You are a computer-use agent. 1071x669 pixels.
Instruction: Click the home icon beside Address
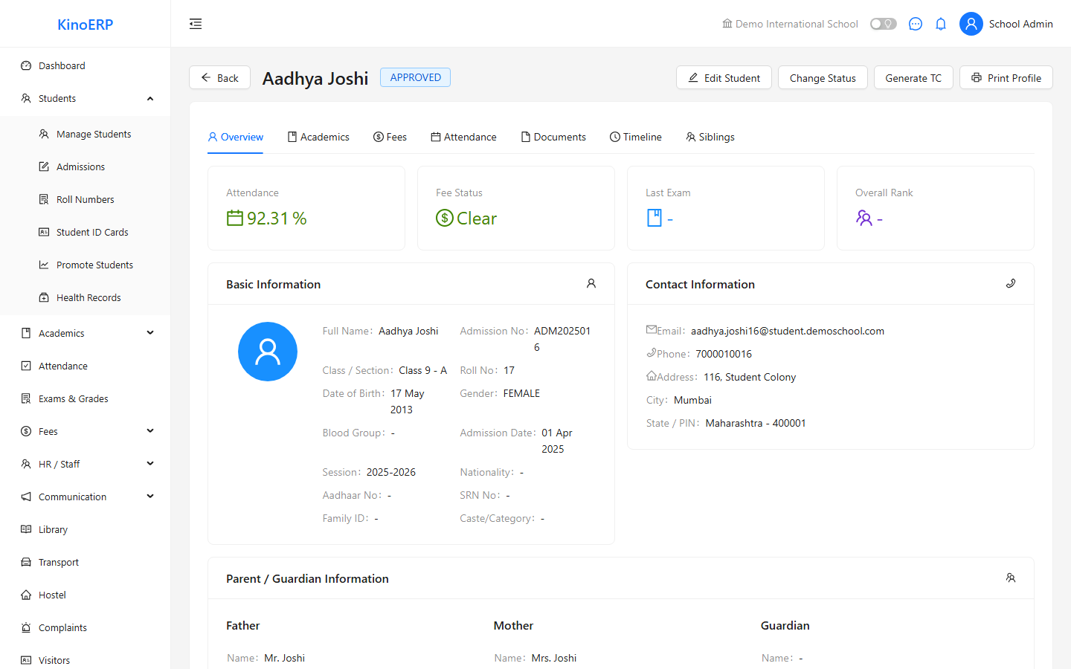652,375
